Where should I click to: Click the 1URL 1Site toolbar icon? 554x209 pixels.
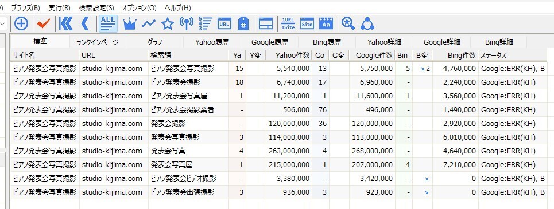click(x=288, y=24)
